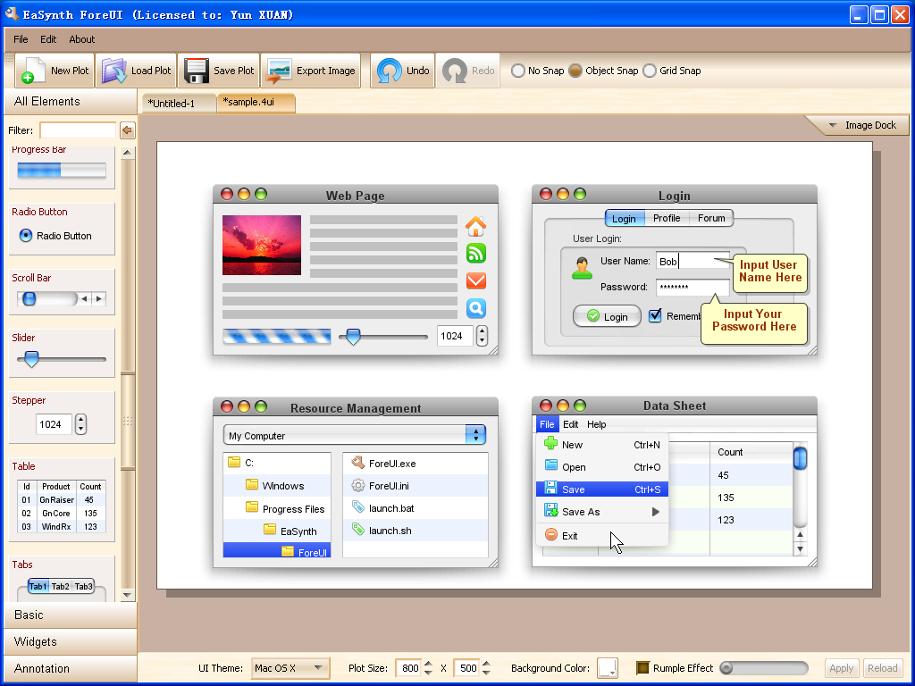Click the Load Plot toolbar icon
This screenshot has height=686, width=915.
tap(114, 71)
